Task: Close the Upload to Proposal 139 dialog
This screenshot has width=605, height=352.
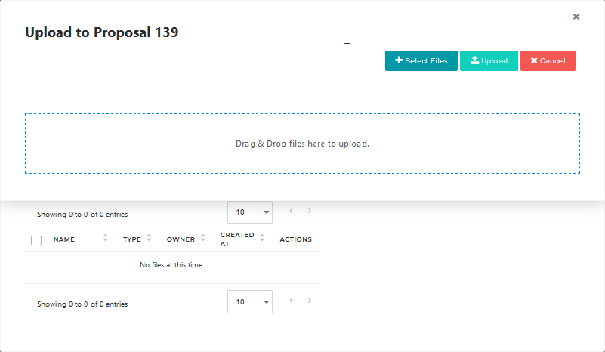Action: (x=576, y=17)
